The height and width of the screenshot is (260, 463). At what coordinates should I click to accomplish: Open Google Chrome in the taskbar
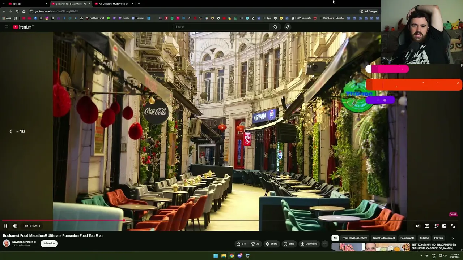[x=231, y=256]
